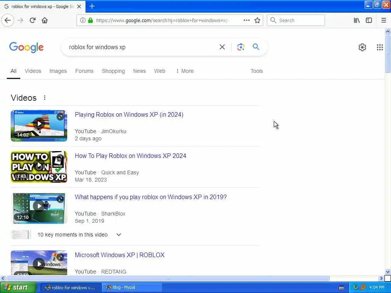Image resolution: width=391 pixels, height=293 pixels.
Task: Open page actions three-dot menu
Action: point(247,21)
